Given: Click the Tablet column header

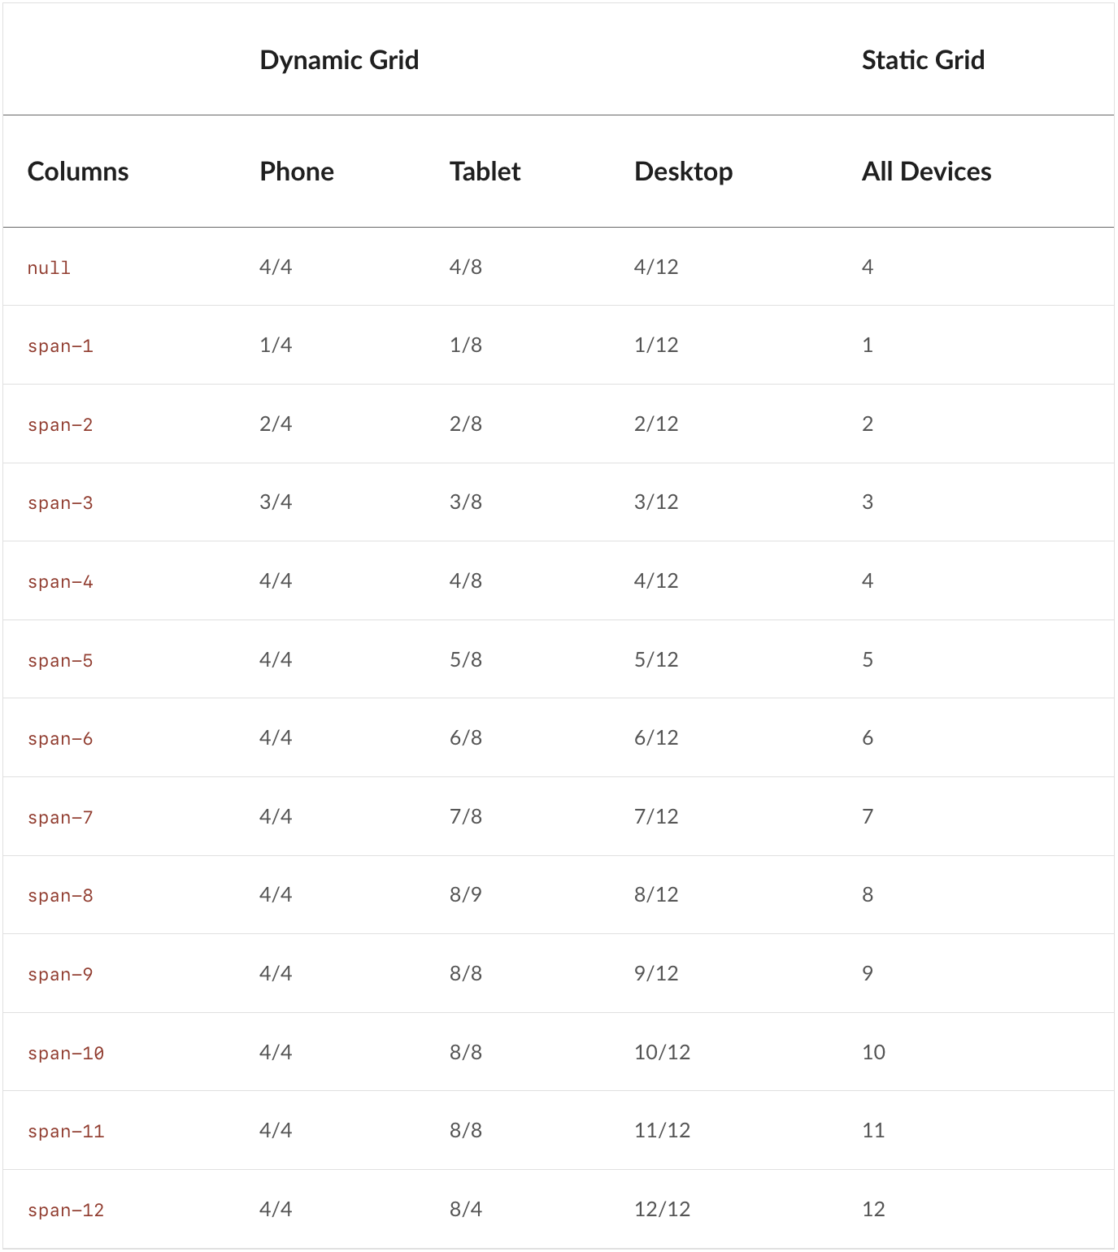Looking at the screenshot, I should tap(485, 172).
